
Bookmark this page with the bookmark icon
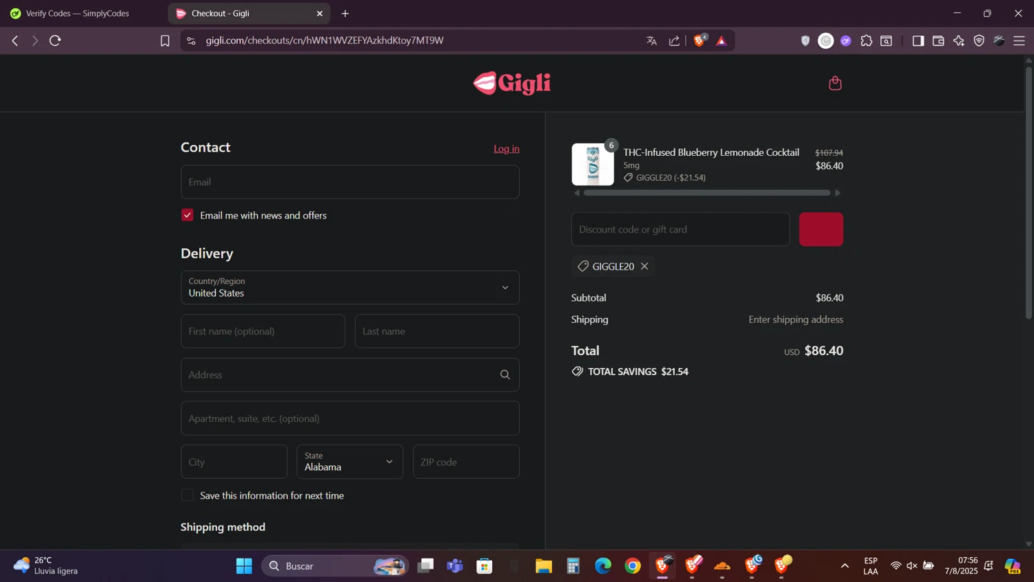coord(165,41)
